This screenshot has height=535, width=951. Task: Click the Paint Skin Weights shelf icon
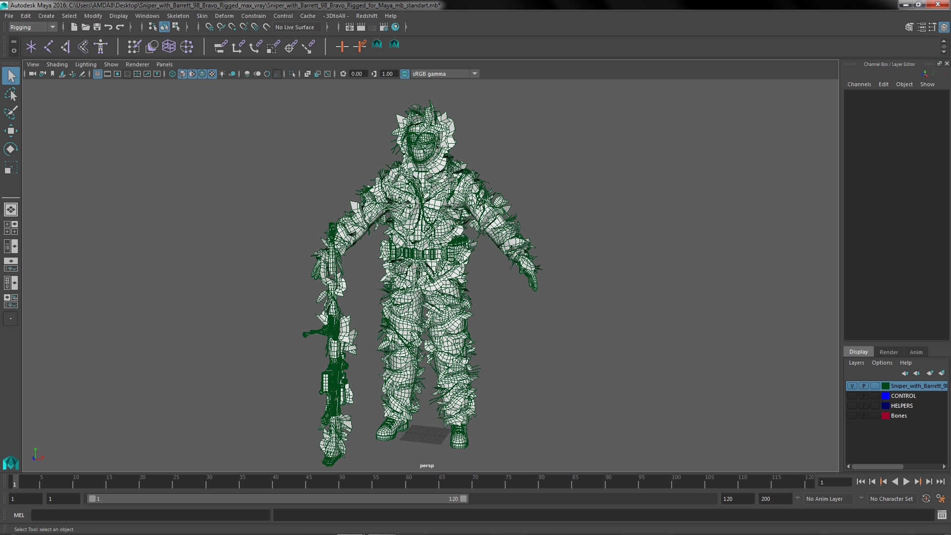coord(134,47)
